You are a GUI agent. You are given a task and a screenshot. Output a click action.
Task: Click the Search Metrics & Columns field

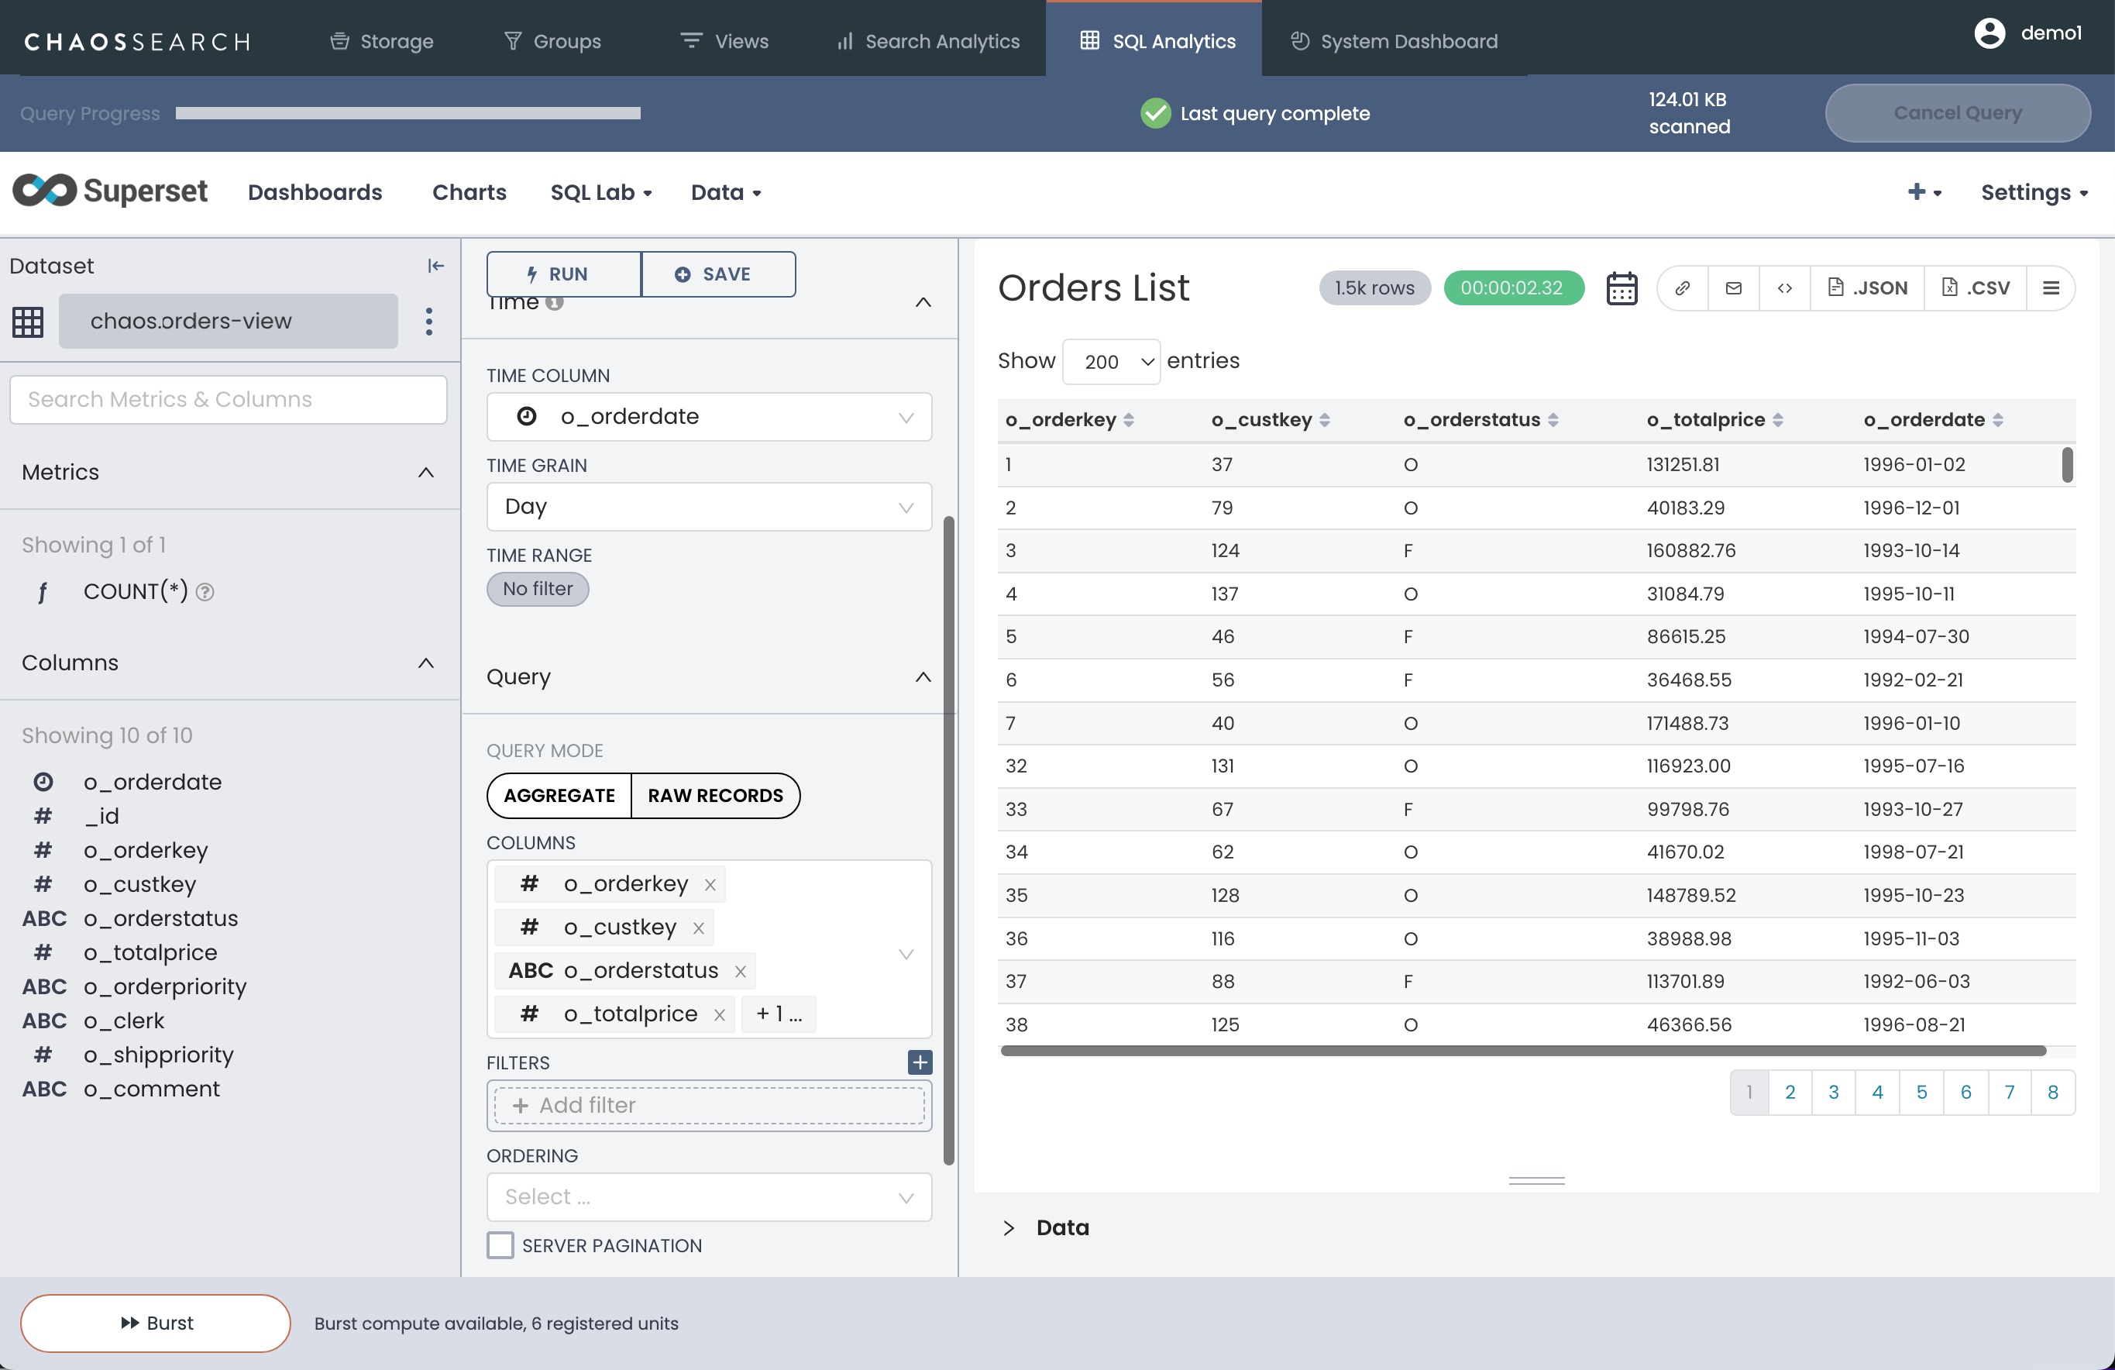point(229,399)
